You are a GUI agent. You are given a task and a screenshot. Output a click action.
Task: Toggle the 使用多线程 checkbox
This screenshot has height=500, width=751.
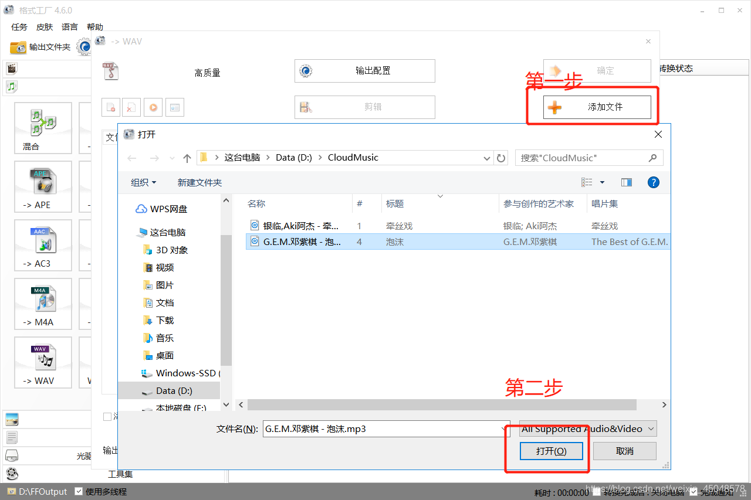79,491
